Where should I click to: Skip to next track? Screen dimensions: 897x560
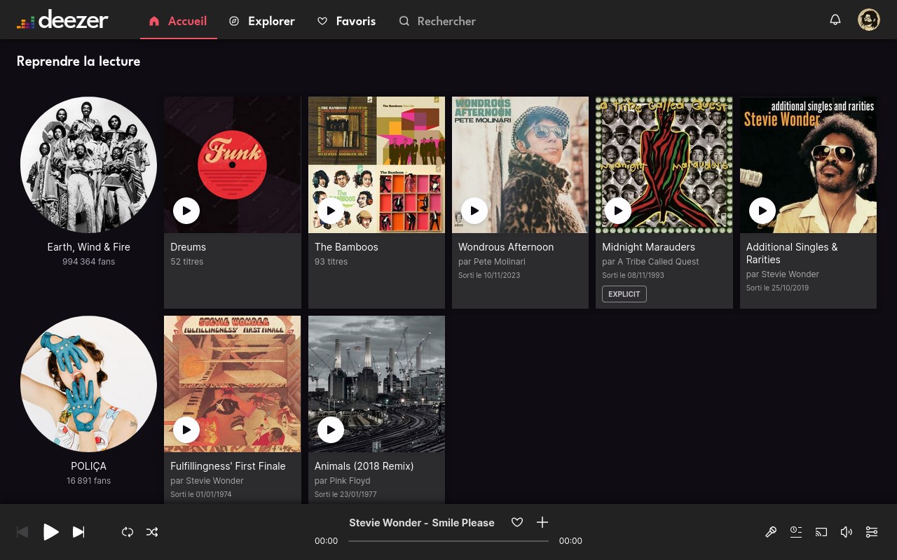[x=78, y=532]
